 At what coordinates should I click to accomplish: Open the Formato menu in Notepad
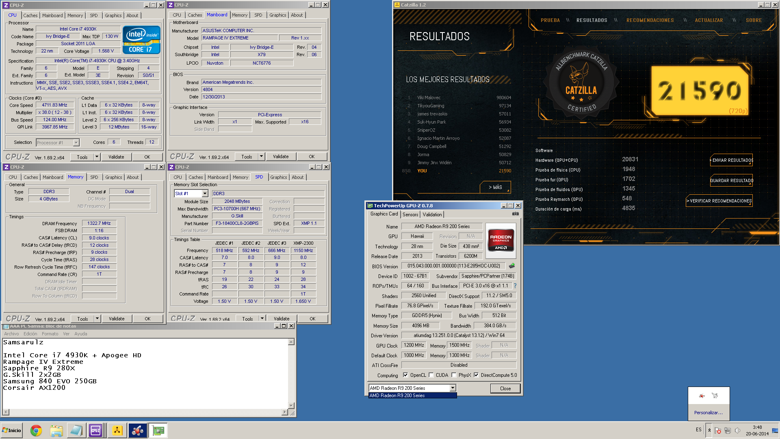50,334
